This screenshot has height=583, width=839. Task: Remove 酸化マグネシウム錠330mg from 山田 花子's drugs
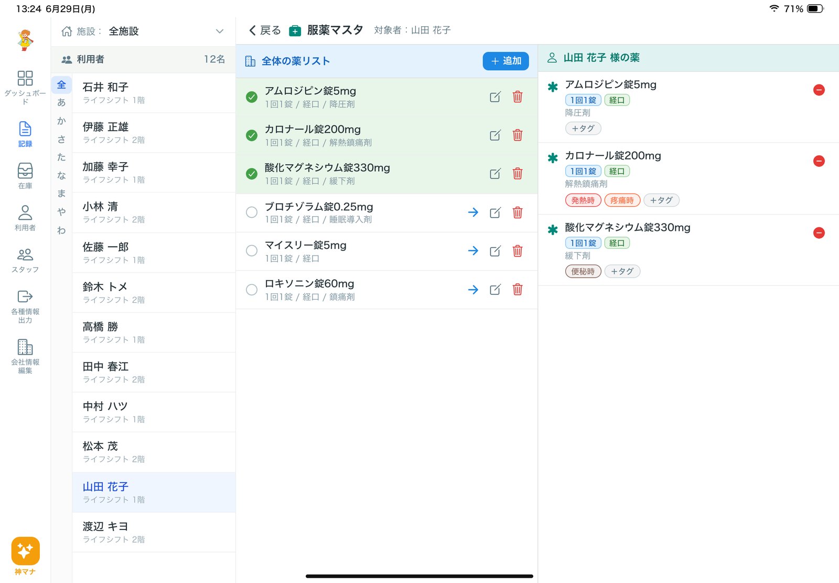(x=819, y=233)
